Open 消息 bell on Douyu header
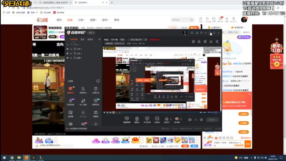 227,20
